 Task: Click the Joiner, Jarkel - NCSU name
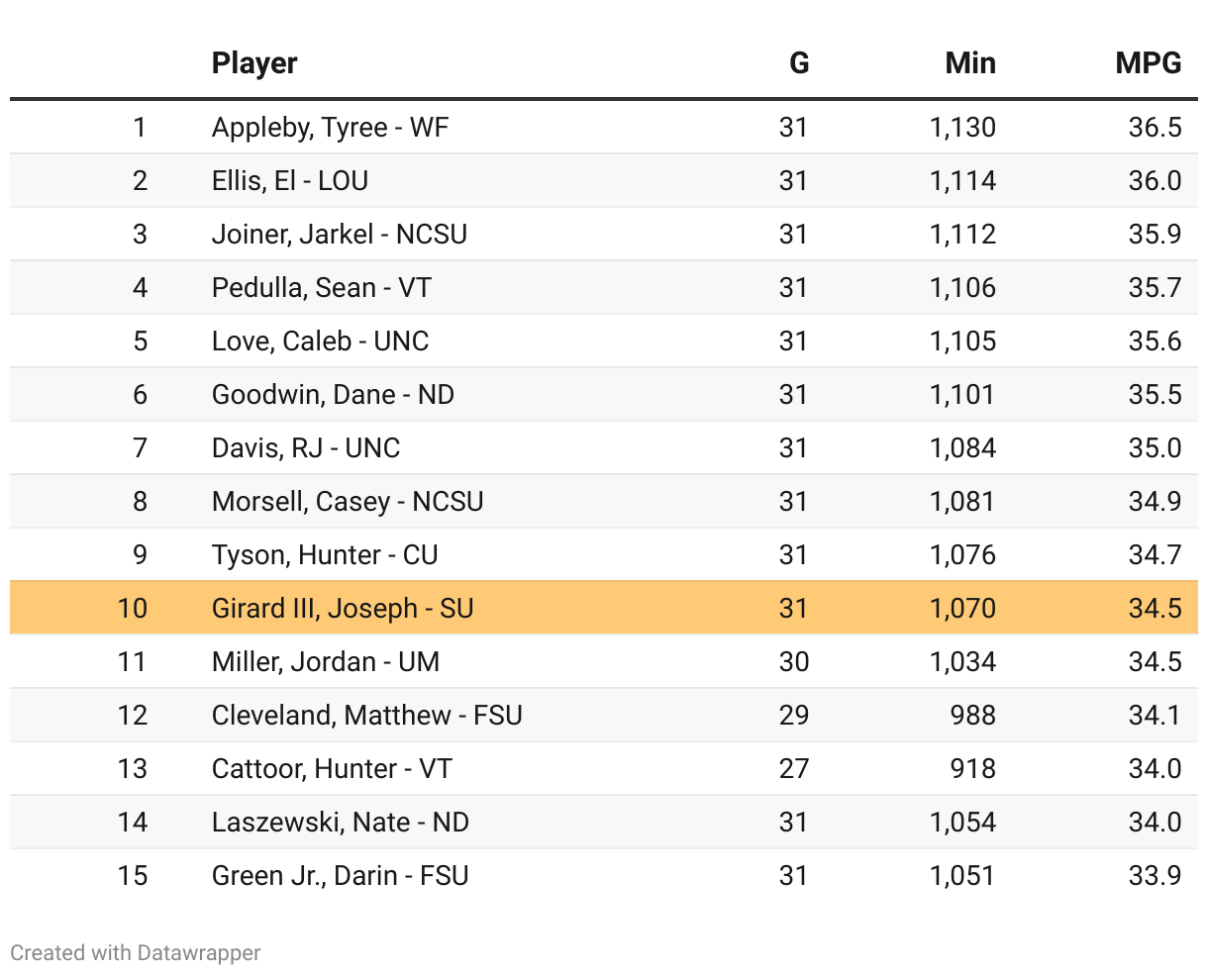(339, 235)
